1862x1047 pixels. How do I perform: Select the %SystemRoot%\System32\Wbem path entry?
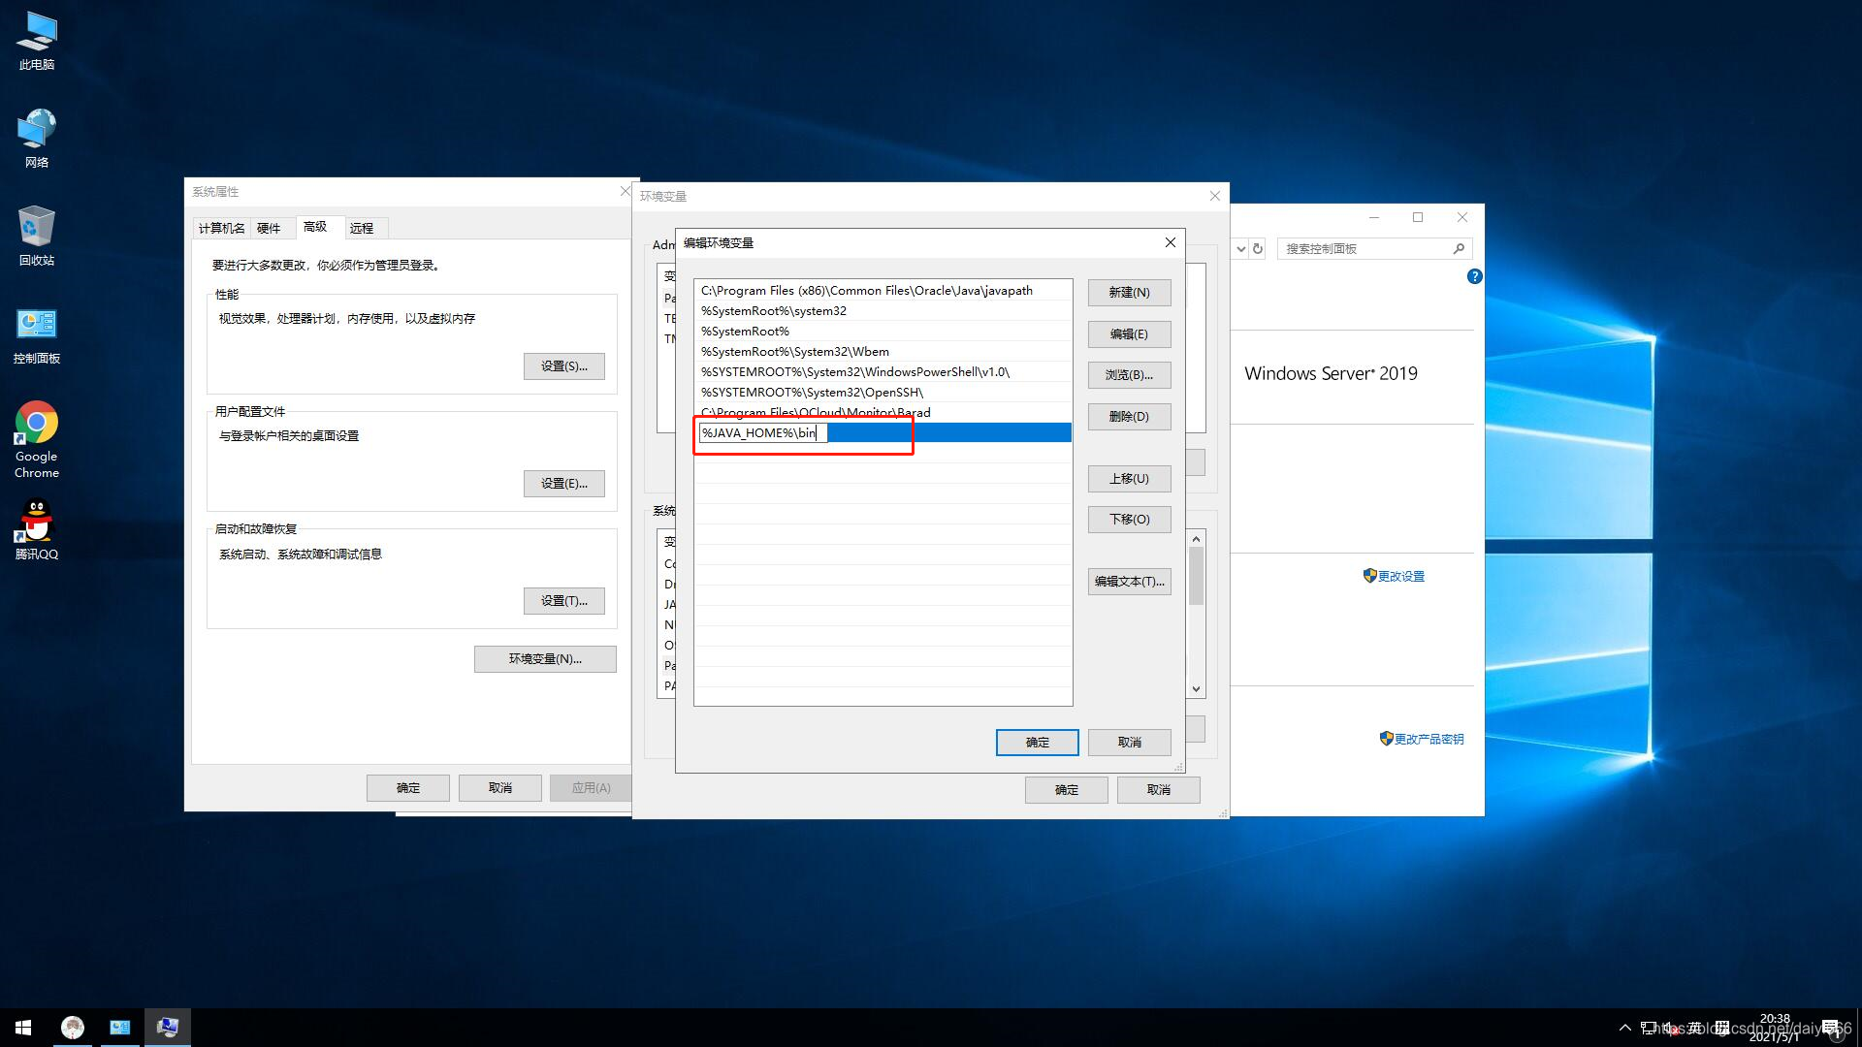794,352
